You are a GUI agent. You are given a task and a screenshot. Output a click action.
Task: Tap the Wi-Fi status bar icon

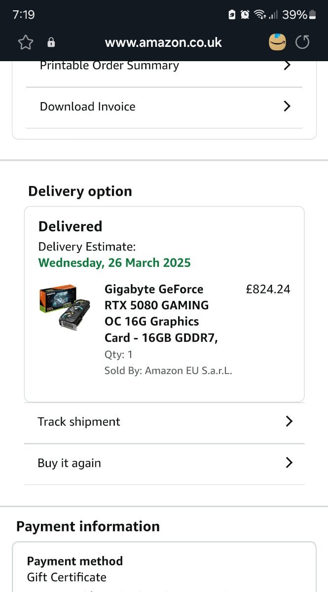pos(260,15)
